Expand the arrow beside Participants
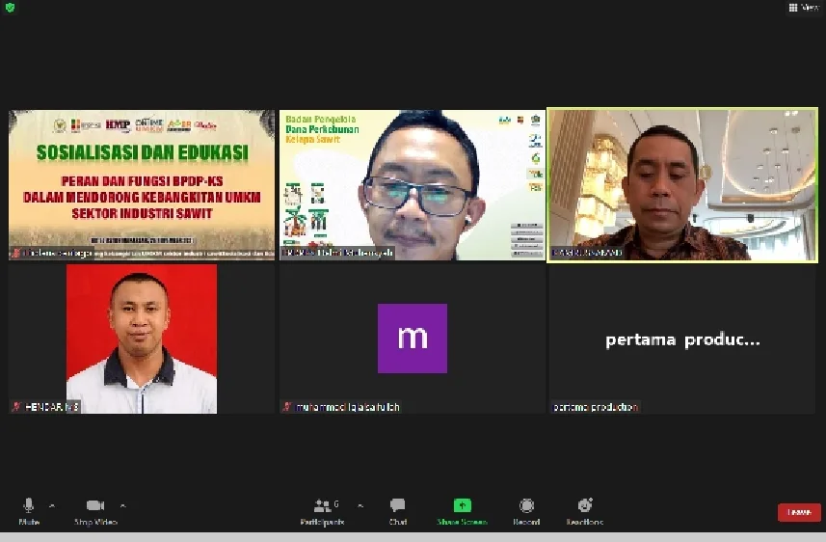Viewport: 826px width, 542px height. (x=360, y=506)
